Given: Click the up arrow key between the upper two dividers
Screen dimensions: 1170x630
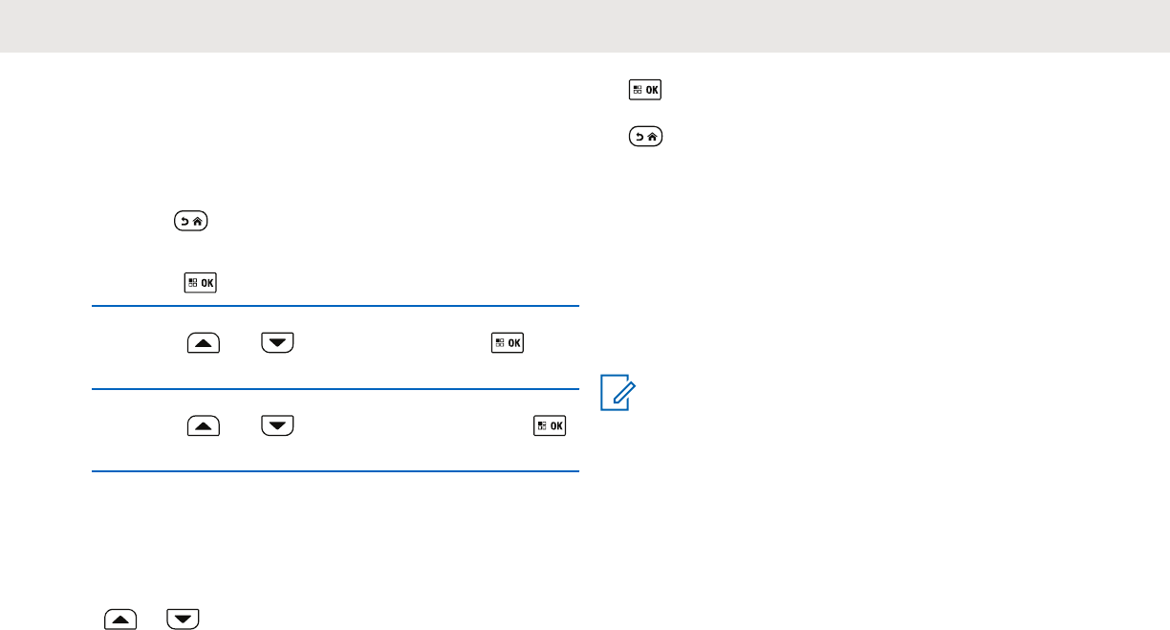Looking at the screenshot, I should (204, 342).
